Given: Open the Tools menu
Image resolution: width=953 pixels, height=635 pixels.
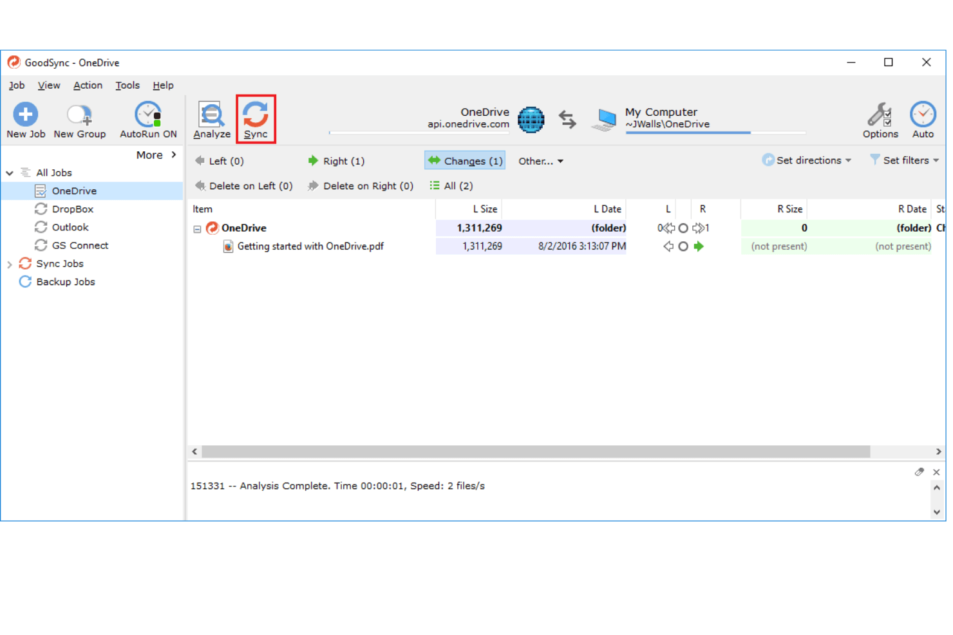Looking at the screenshot, I should 127,85.
